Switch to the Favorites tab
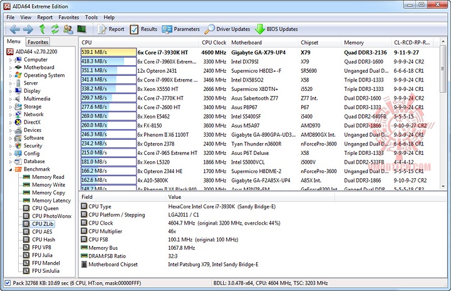Image resolution: width=451 pixels, height=291 pixels. click(38, 42)
